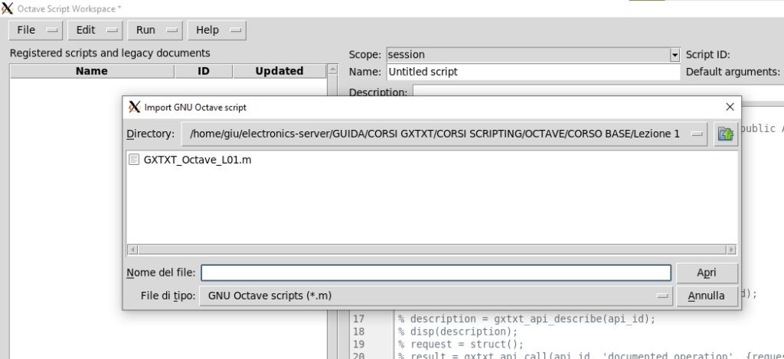Open the File menu
The width and height of the screenshot is (784, 359).
(35, 30)
